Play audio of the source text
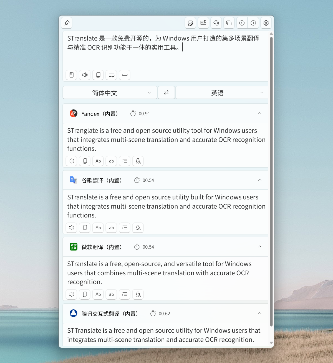 (x=85, y=75)
